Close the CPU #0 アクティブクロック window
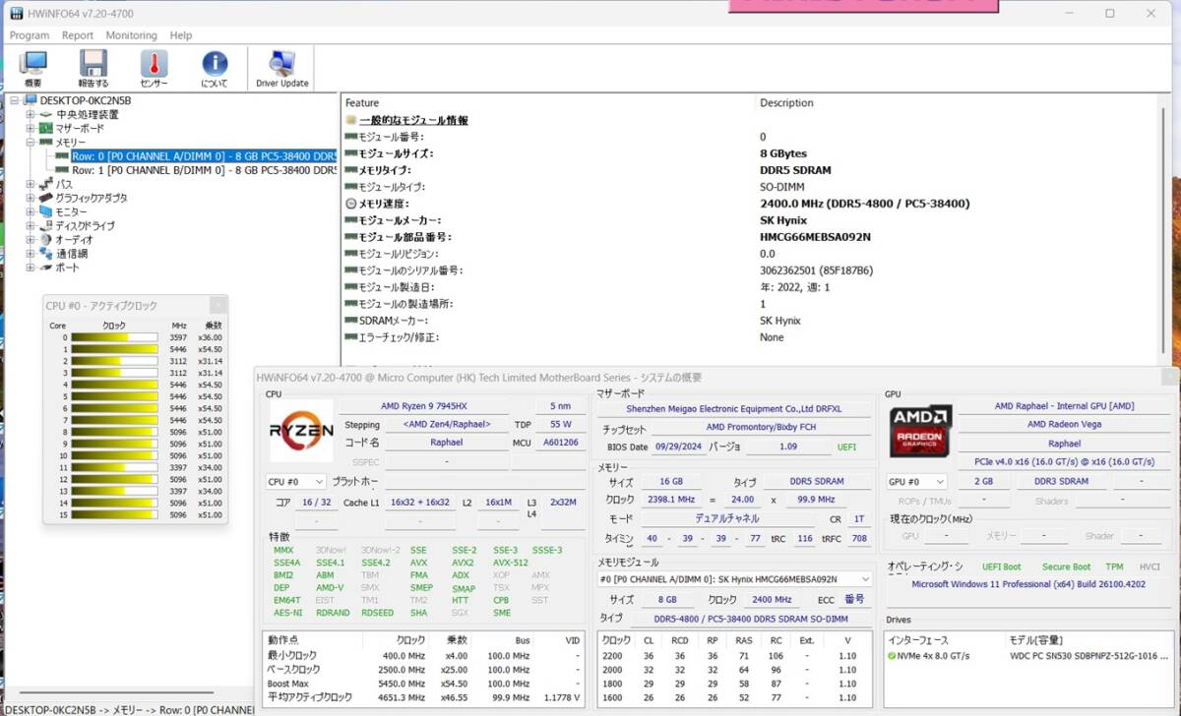Viewport: 1181px width, 716px height. pyautogui.click(x=218, y=305)
